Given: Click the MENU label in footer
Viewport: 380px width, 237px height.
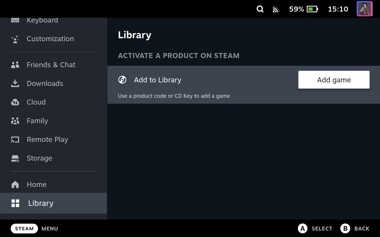Looking at the screenshot, I should 50,229.
